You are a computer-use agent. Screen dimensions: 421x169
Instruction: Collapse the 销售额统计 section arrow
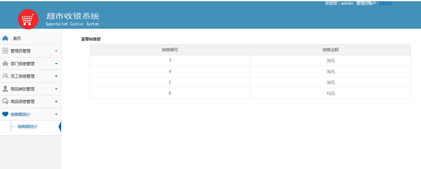(56, 114)
